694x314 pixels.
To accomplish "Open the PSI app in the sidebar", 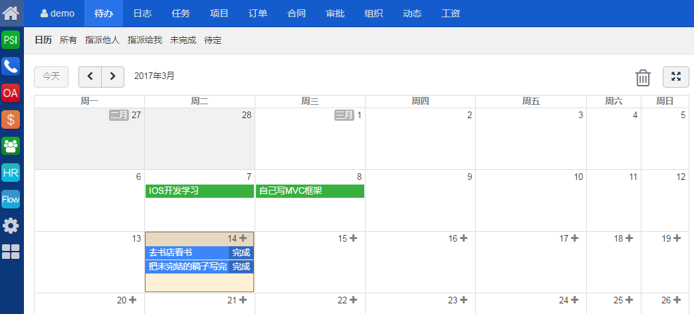I will (x=11, y=40).
